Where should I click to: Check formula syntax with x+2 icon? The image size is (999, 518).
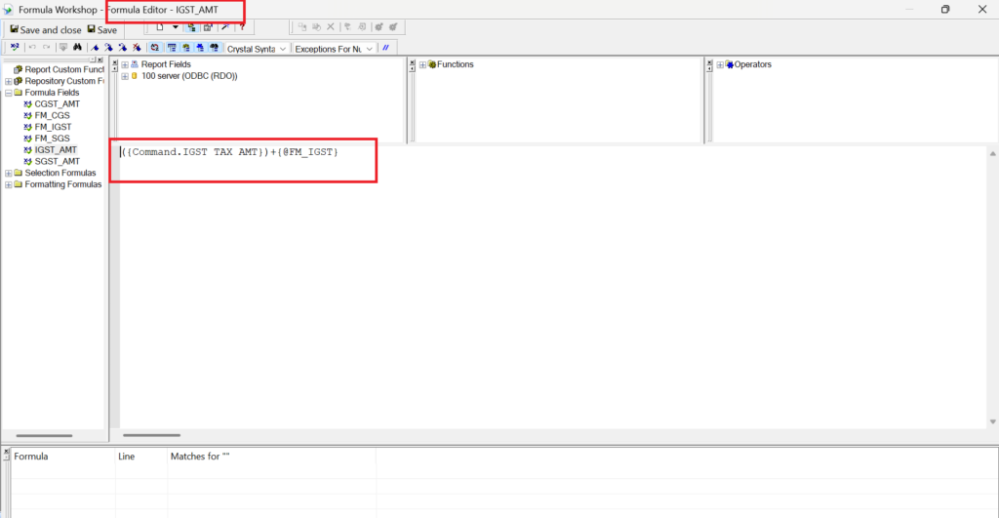pos(15,48)
